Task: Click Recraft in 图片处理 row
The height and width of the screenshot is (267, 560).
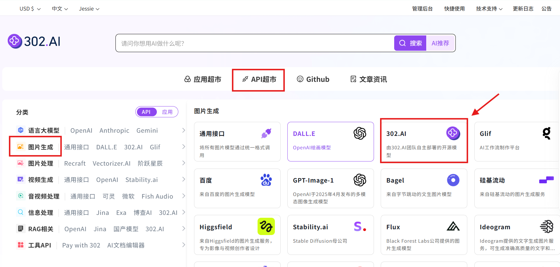Action: (75, 163)
